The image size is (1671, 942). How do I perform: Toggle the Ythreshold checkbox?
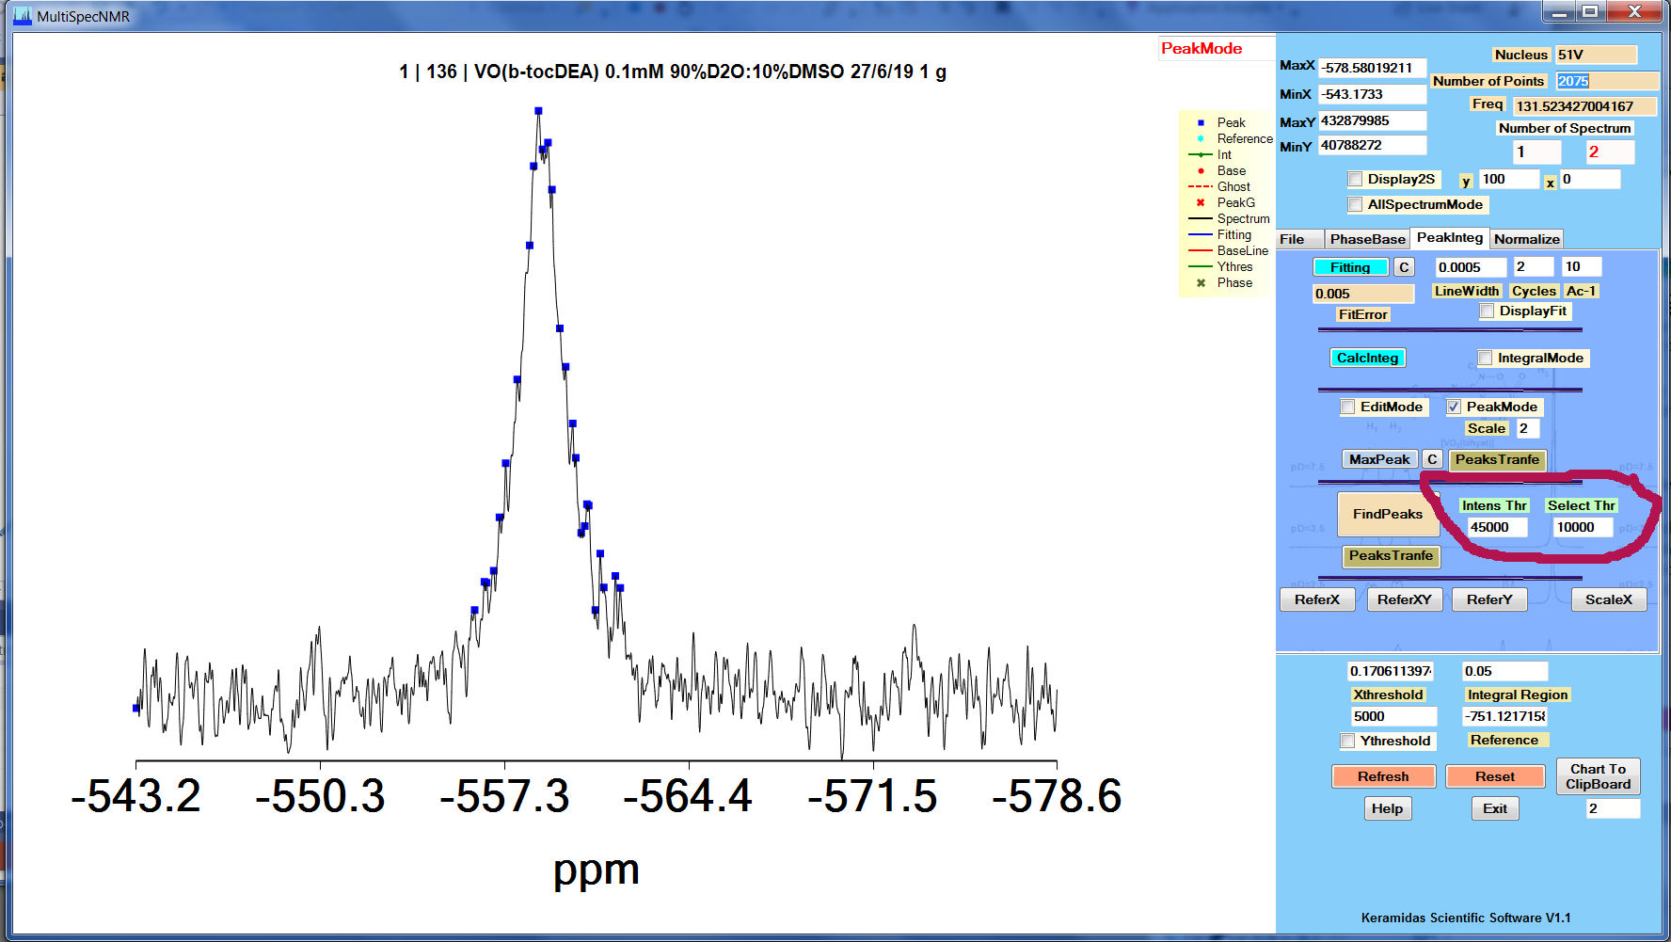tap(1347, 741)
